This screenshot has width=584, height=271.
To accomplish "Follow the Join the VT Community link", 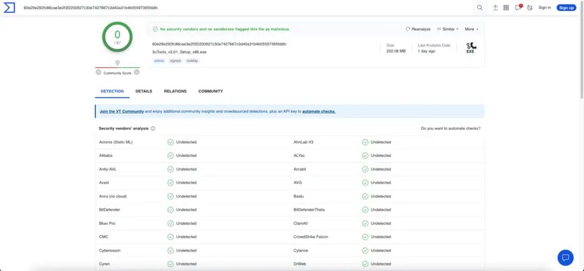I will [122, 112].
